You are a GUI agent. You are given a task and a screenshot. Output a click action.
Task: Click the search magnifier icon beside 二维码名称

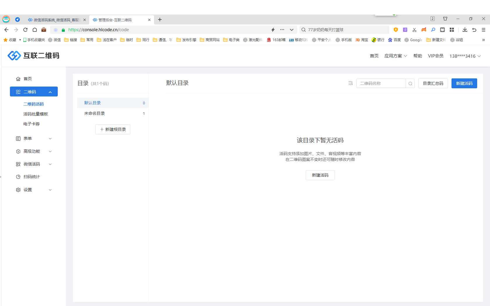coord(410,84)
